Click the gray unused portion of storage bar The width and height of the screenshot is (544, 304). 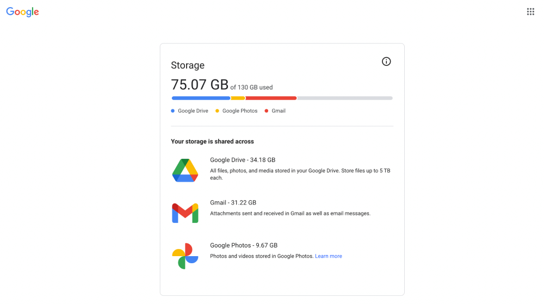point(345,98)
